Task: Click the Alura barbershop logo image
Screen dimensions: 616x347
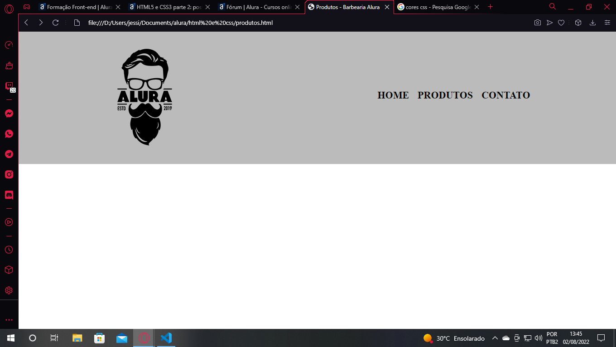Action: tap(145, 97)
